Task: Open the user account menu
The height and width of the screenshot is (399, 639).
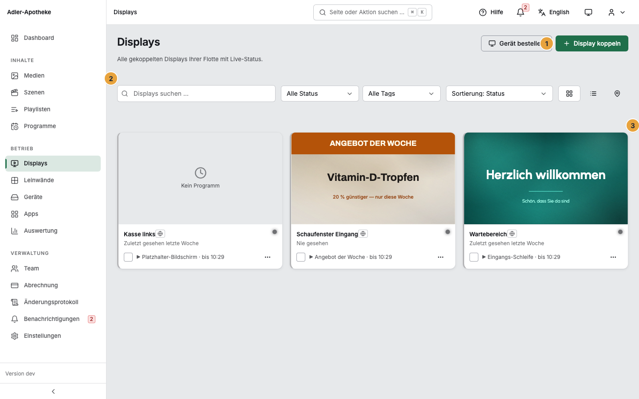Action: click(x=616, y=12)
